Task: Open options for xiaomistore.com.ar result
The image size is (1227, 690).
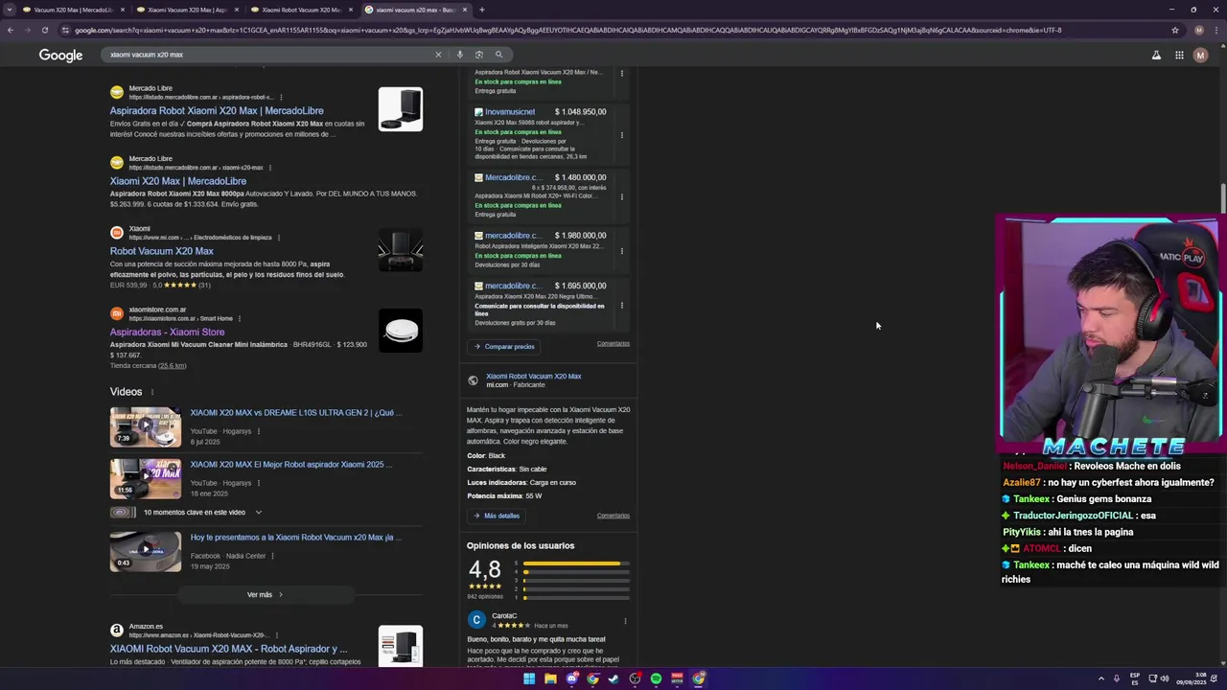Action: 240,318
